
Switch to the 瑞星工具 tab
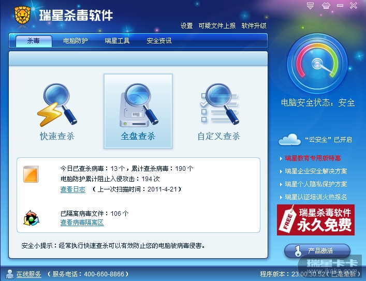point(117,41)
